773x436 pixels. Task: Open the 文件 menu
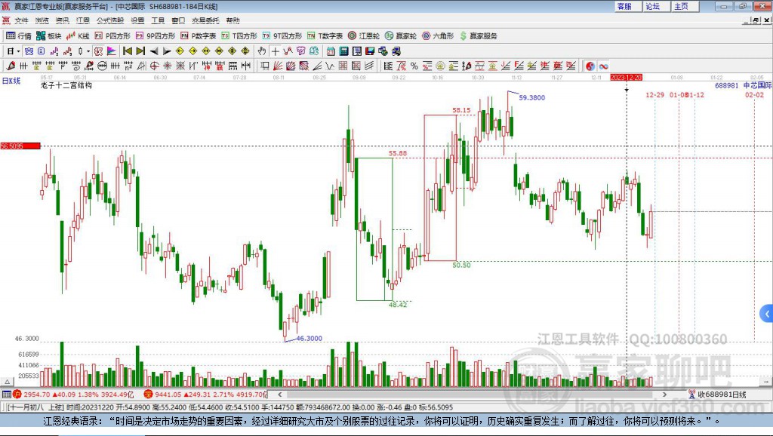point(21,20)
